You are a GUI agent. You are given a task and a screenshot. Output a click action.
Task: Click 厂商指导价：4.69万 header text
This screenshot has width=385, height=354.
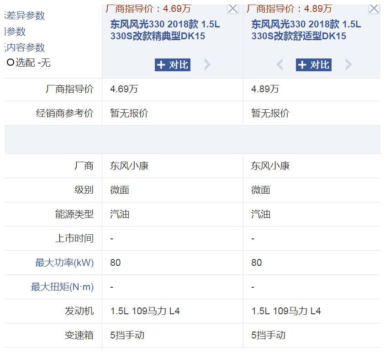click(148, 9)
